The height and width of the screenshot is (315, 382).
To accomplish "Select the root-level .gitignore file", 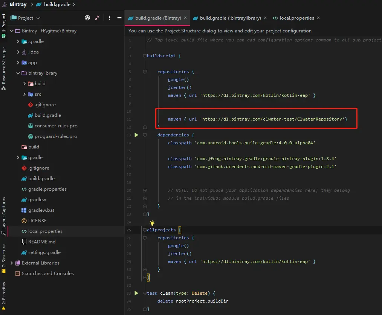I will (x=35, y=168).
